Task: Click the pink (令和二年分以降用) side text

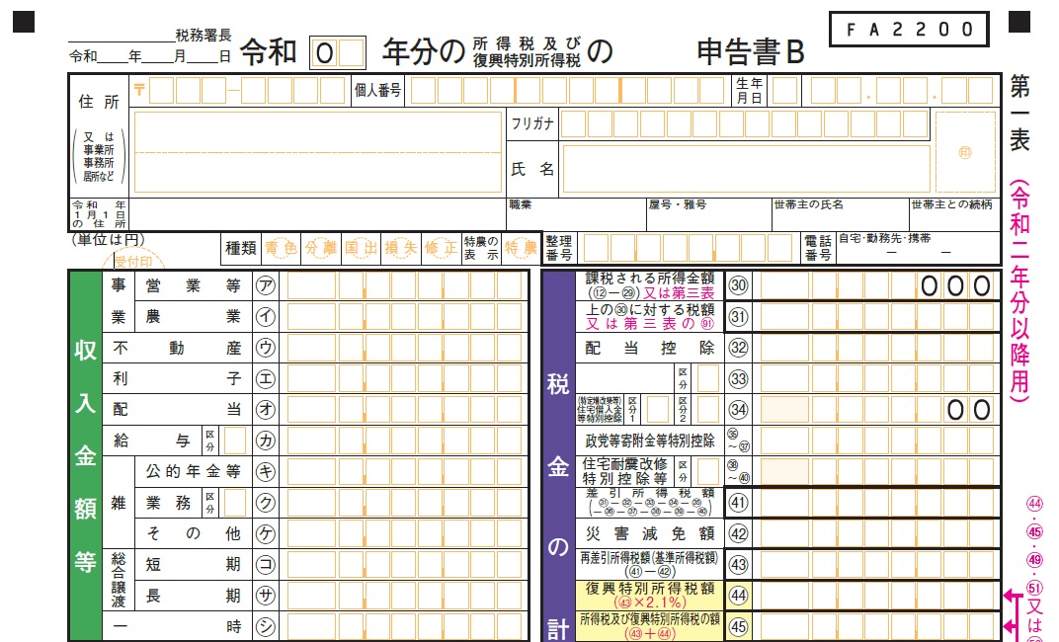Action: (1019, 291)
